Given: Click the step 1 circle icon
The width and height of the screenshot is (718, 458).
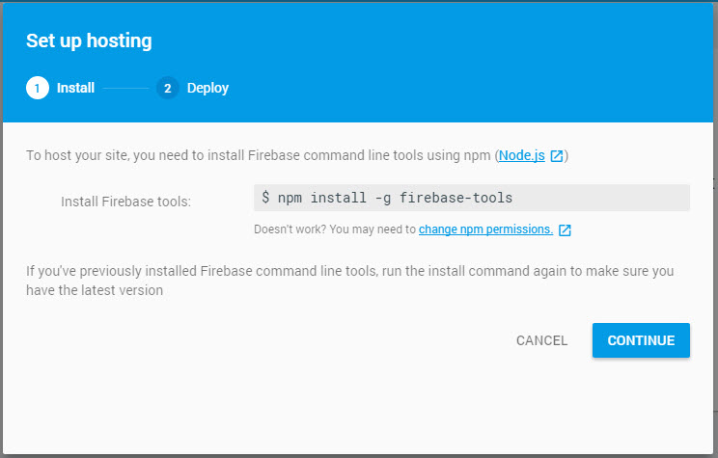Looking at the screenshot, I should pos(38,88).
